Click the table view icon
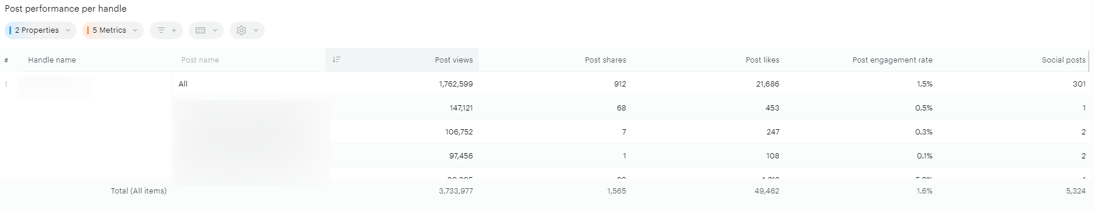 (x=200, y=30)
